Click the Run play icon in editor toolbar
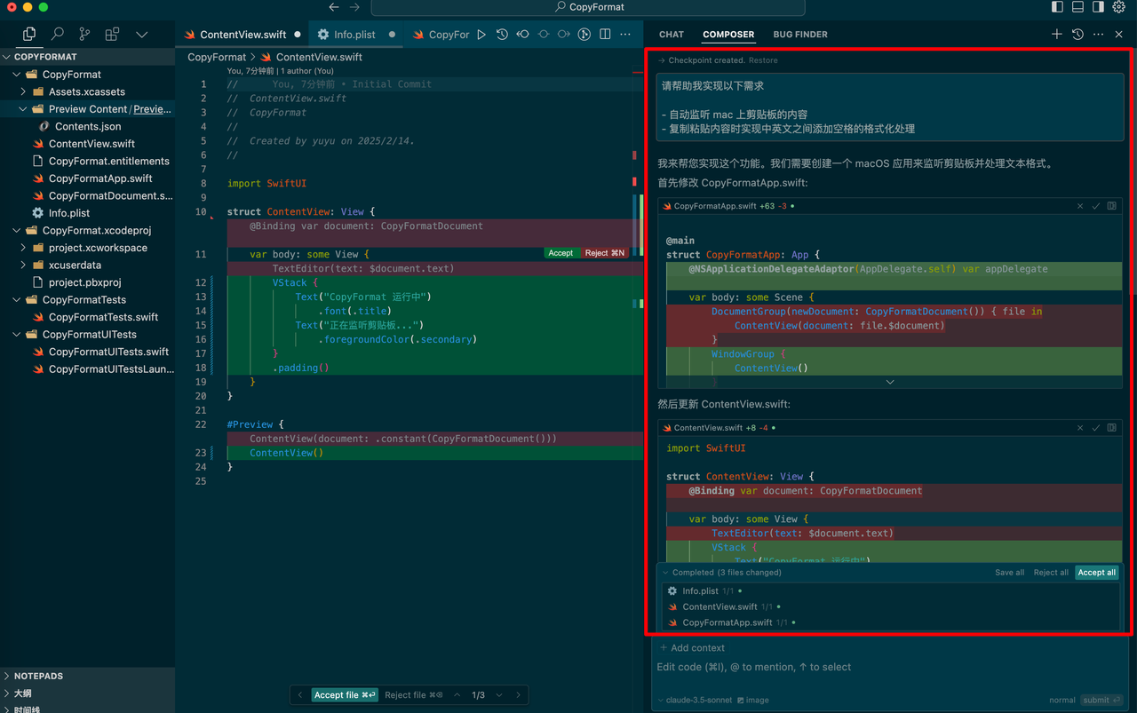The image size is (1137, 713). (481, 35)
